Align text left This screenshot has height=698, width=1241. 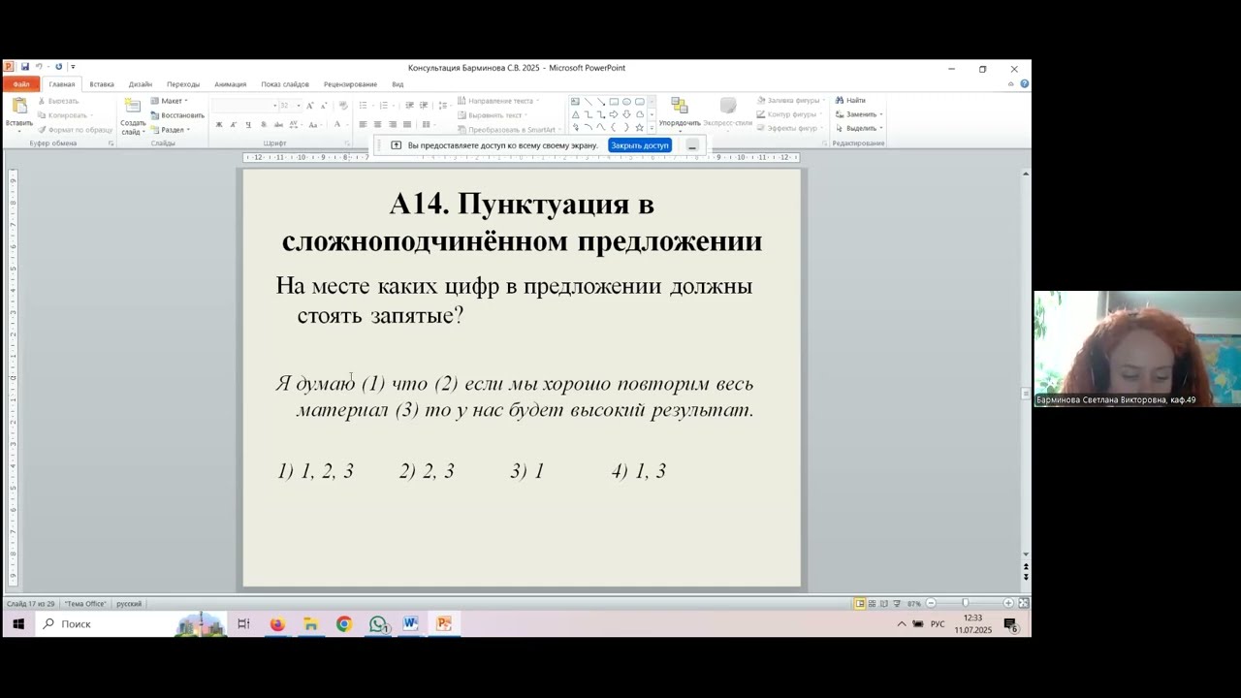(x=363, y=124)
